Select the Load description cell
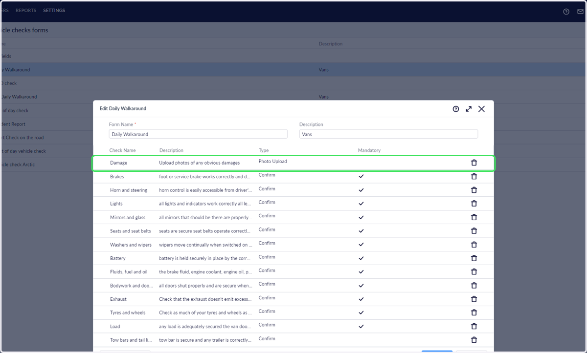Viewport: 587px width, 353px height. pyautogui.click(x=205, y=326)
